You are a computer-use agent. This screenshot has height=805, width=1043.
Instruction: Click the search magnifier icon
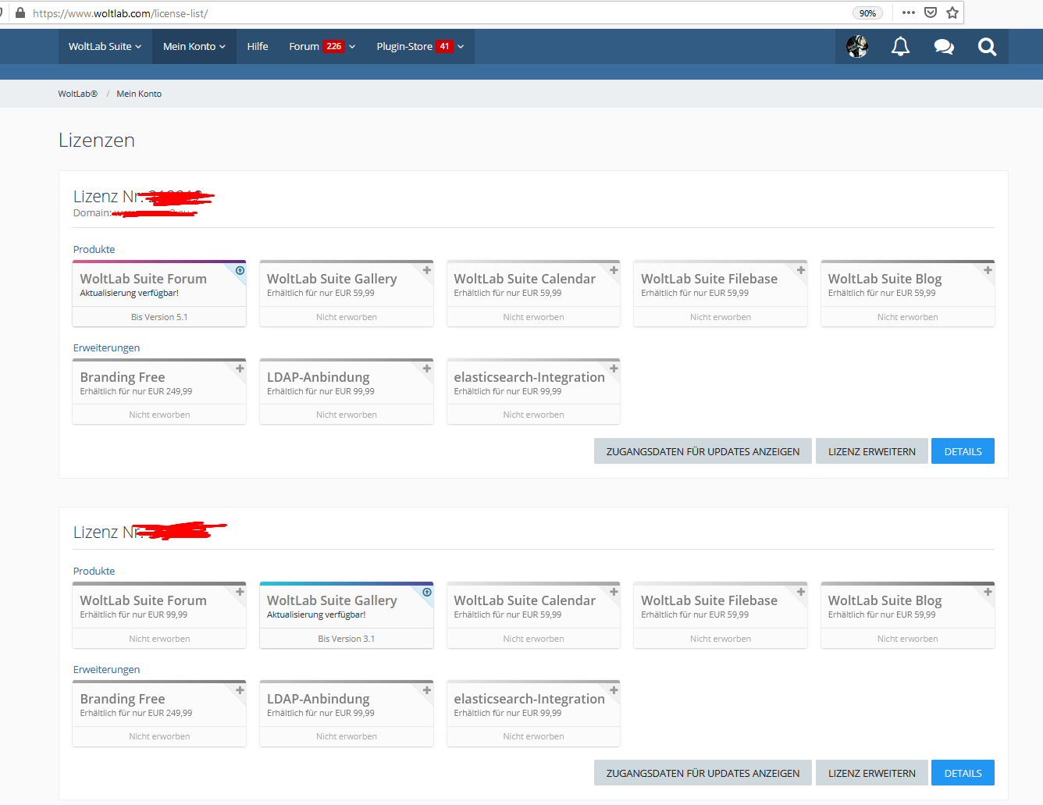click(987, 47)
